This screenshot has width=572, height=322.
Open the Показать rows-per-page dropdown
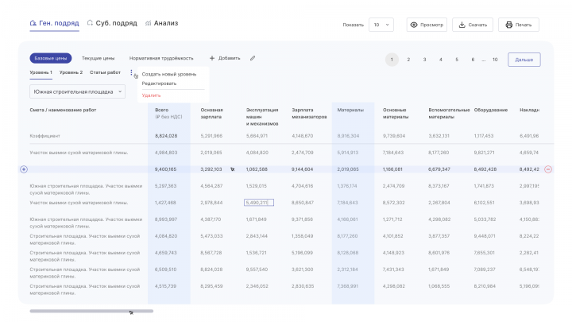[x=381, y=25]
